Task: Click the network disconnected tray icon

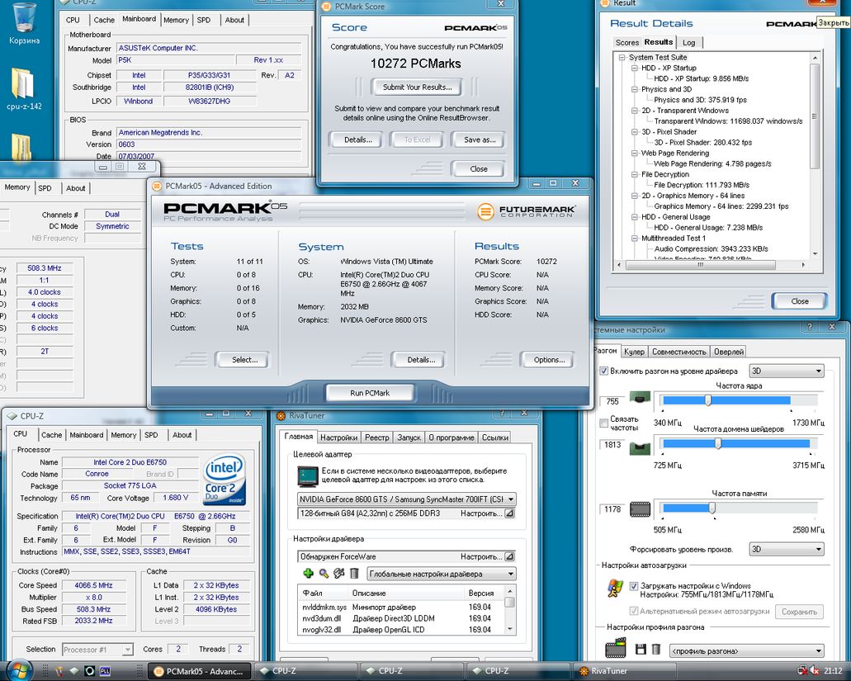Action: click(801, 671)
